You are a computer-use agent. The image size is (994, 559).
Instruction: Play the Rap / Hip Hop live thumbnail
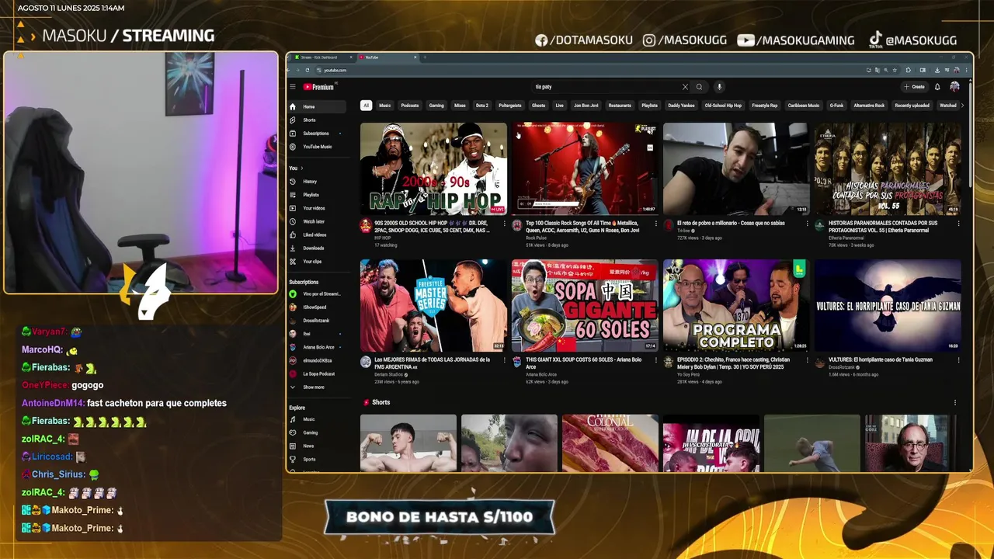point(433,168)
